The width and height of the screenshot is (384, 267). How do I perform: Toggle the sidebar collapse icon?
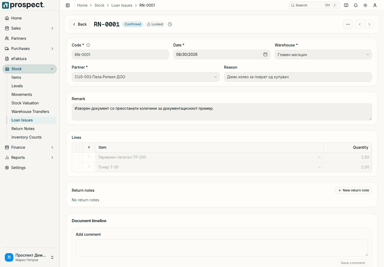click(x=68, y=5)
